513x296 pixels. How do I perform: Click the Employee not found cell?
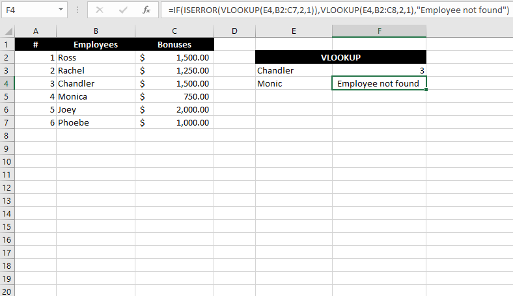(x=379, y=83)
